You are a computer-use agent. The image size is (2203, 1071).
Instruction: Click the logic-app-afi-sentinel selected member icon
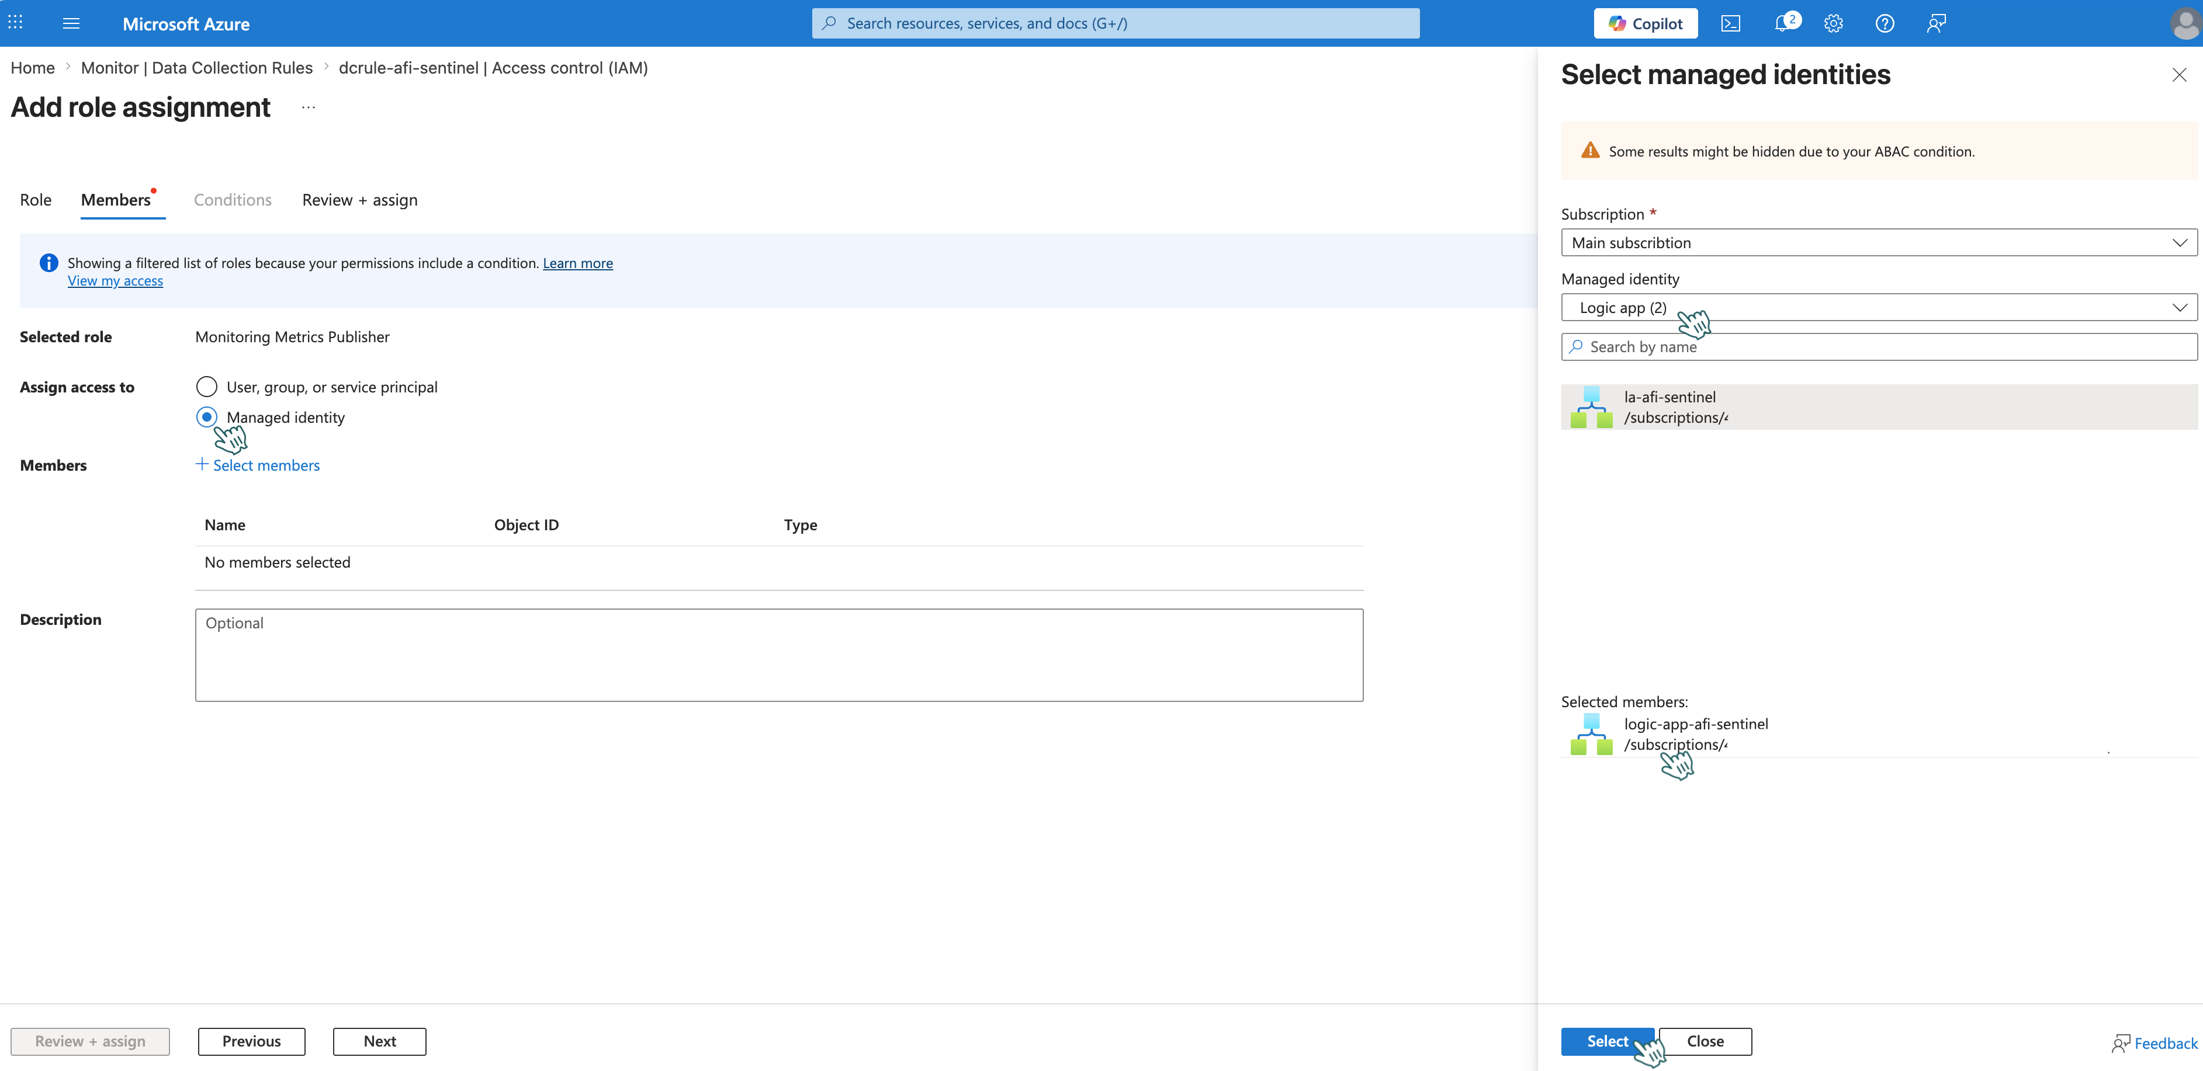(x=1592, y=734)
